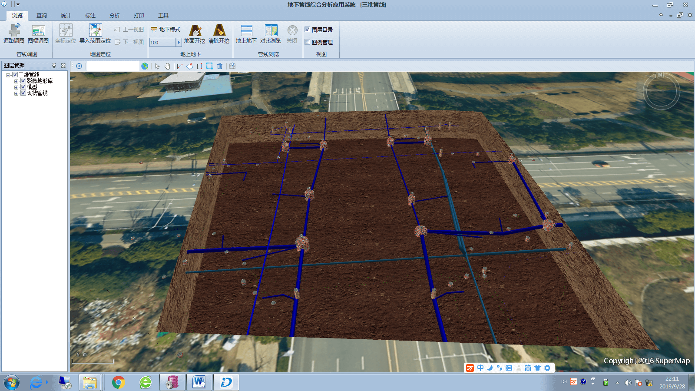Click 清除开挖 clear excavation tool
Viewport: 695px width, 391px height.
pos(219,33)
